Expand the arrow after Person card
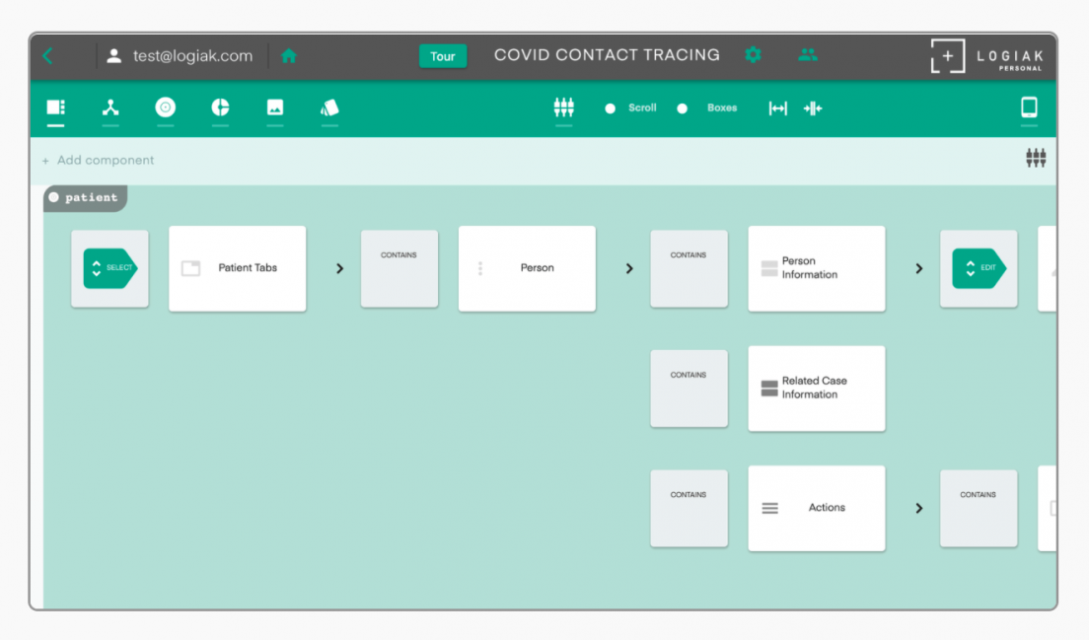The image size is (1089, 640). click(x=629, y=268)
